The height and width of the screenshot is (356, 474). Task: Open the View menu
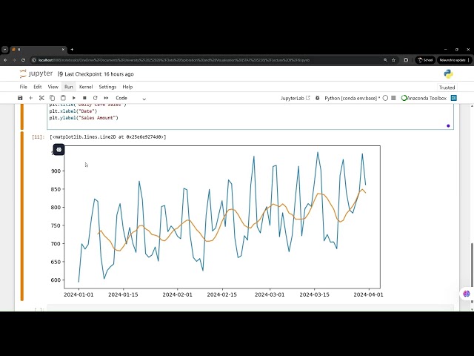[x=53, y=87]
